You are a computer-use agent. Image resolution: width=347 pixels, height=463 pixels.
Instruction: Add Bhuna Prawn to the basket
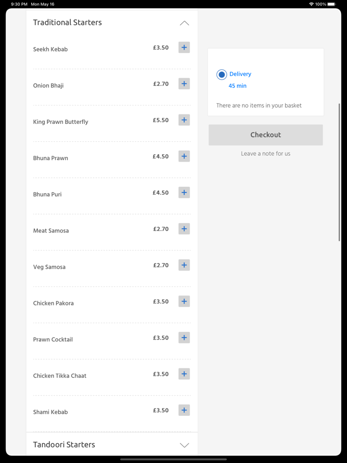pos(184,156)
